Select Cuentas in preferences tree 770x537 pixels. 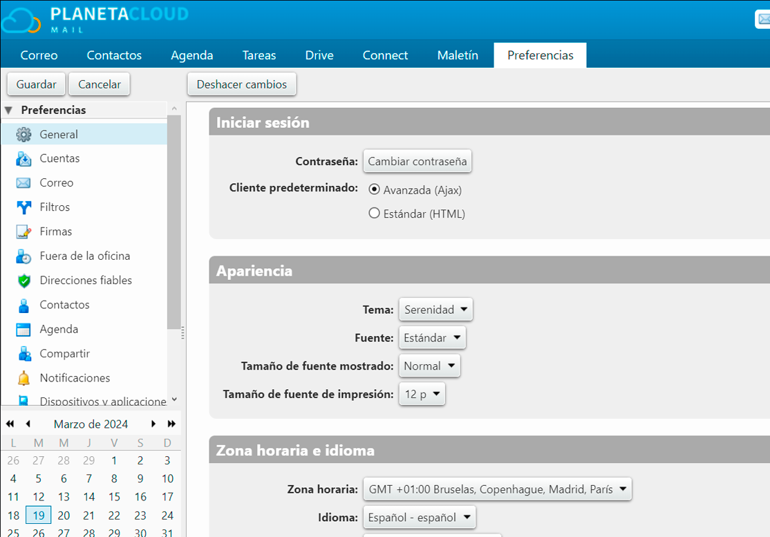(x=84, y=158)
